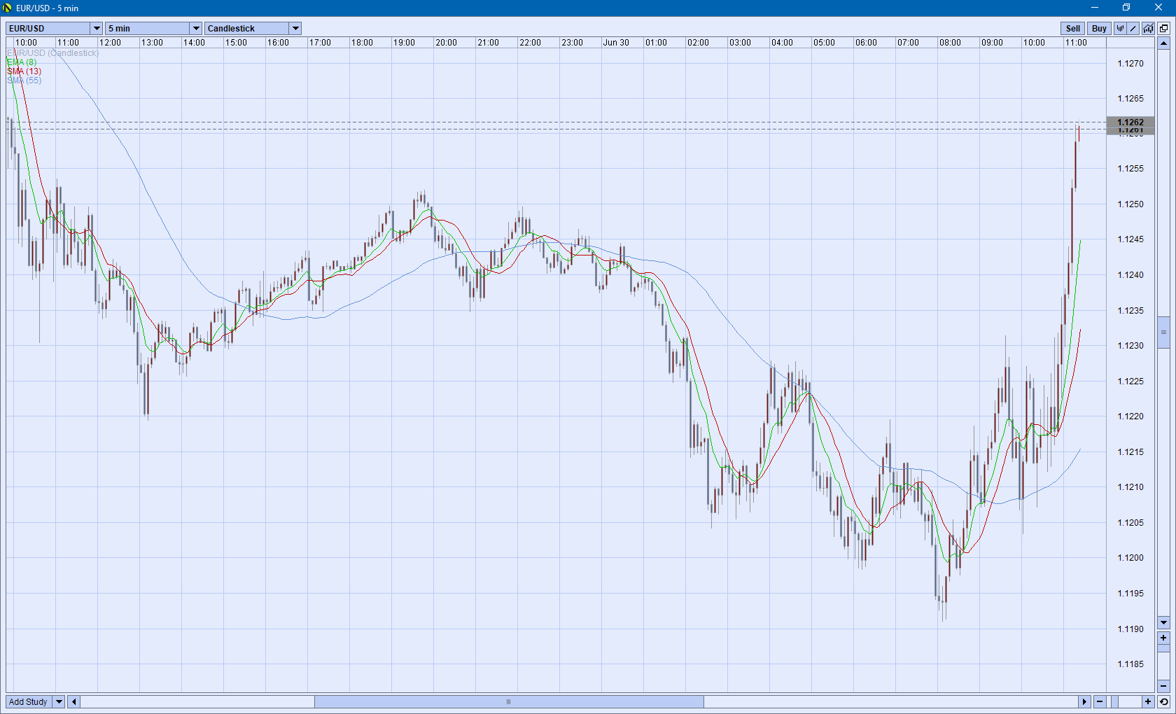Expand the 5 min timeframe dropdown
1176x714 pixels.
pyautogui.click(x=196, y=29)
